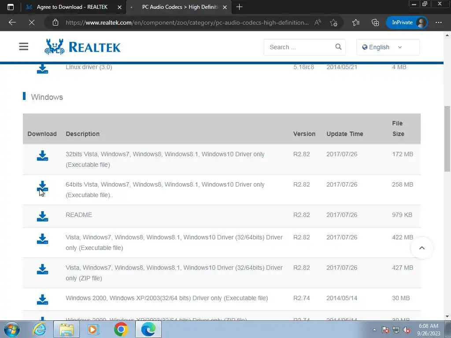451x338 pixels.
Task: Click the 258 MB file size cell
Action: [x=403, y=184]
